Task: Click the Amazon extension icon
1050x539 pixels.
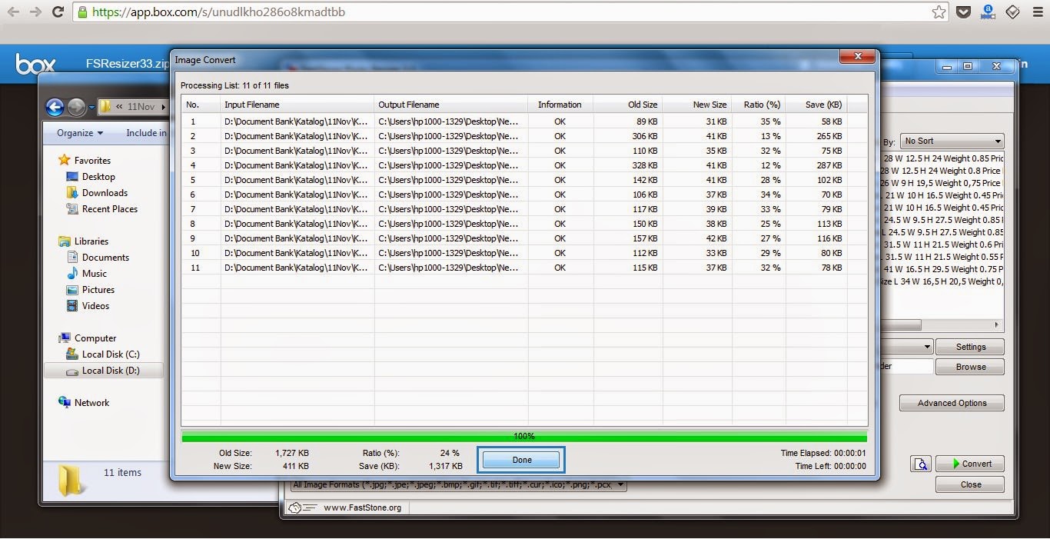Action: pyautogui.click(x=988, y=12)
